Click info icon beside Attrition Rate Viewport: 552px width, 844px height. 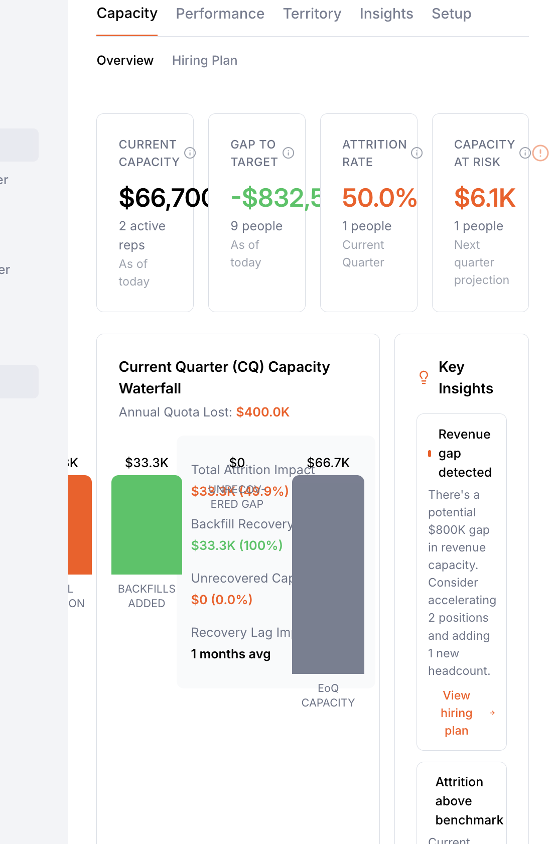[x=417, y=153]
